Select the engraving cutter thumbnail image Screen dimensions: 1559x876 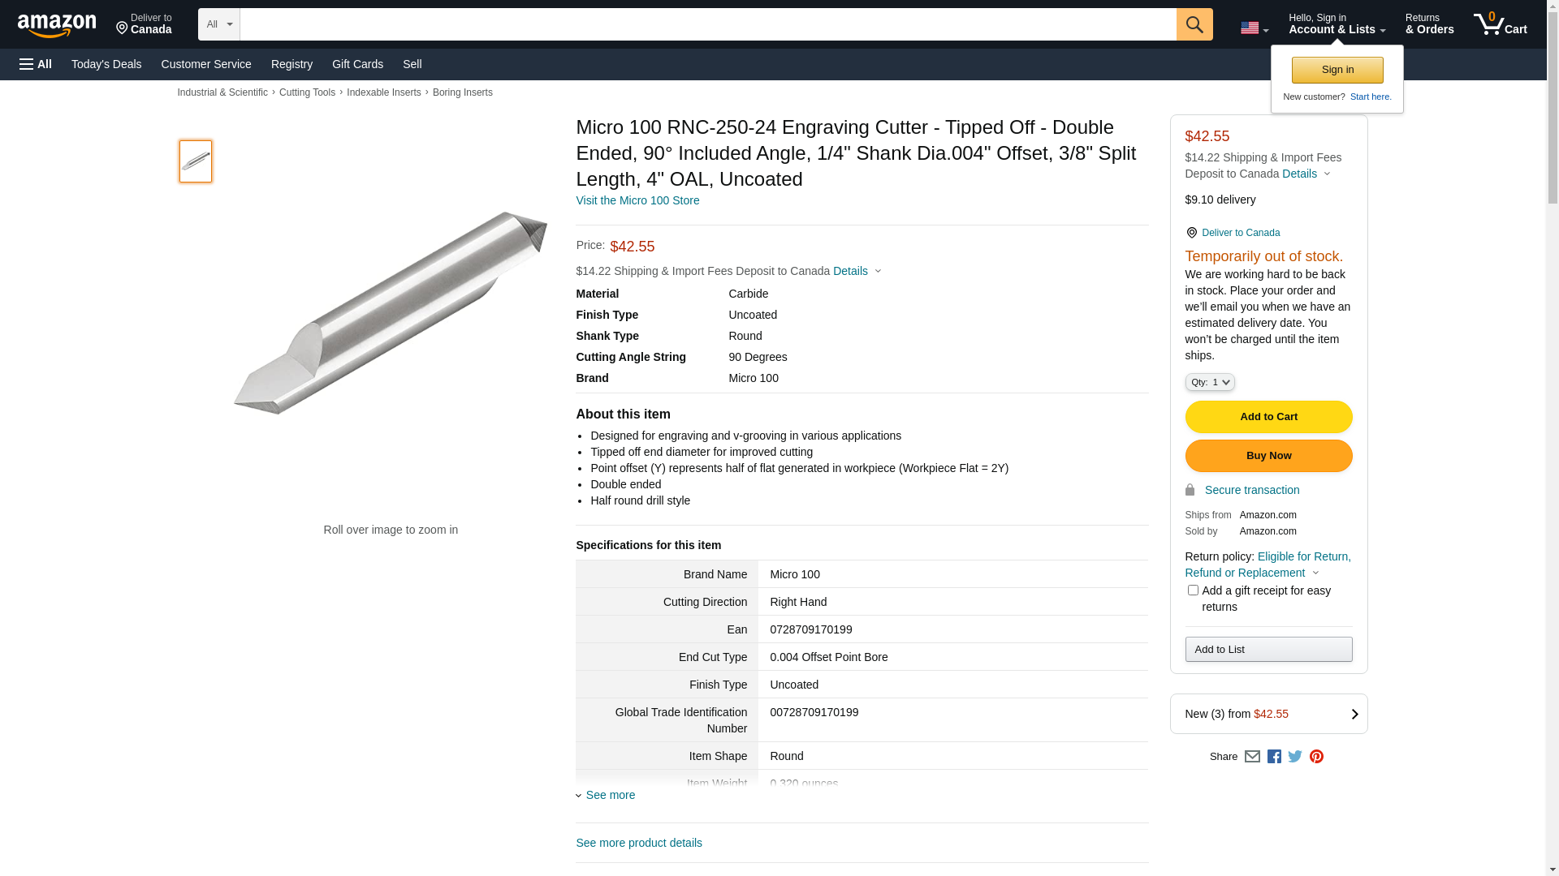196,161
